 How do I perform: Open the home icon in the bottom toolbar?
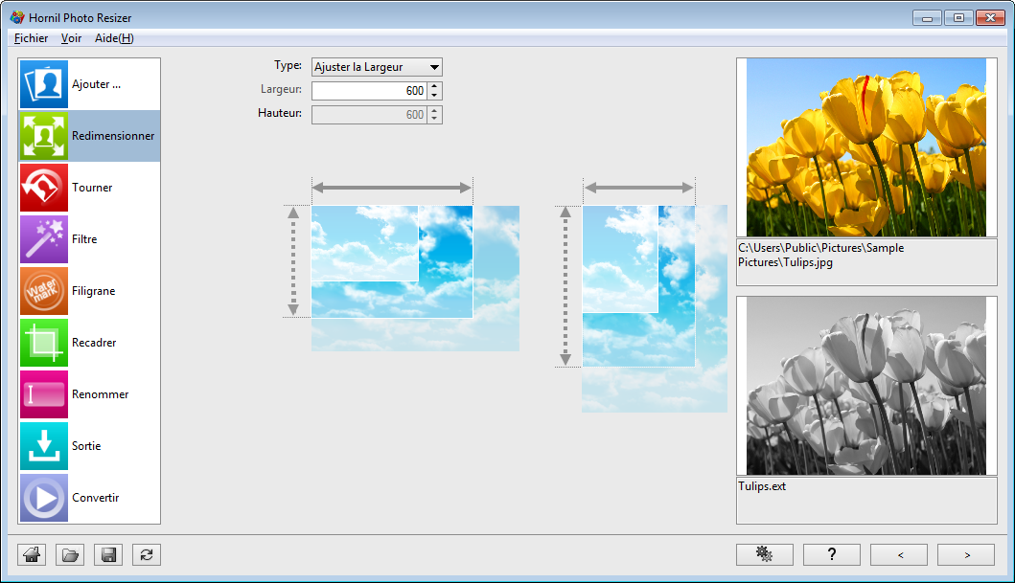(31, 554)
